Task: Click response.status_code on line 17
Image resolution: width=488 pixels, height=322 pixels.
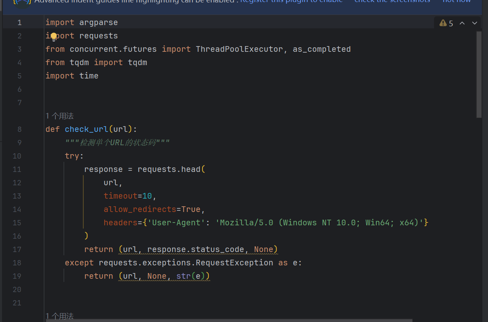Action: [196, 250]
